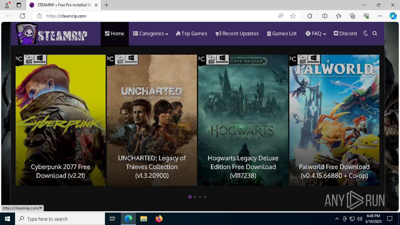This screenshot has width=400, height=225.
Task: Open network settings tray icon
Action: [352, 219]
